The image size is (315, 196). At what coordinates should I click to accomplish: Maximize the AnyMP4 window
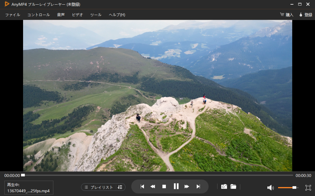pos(300,4)
